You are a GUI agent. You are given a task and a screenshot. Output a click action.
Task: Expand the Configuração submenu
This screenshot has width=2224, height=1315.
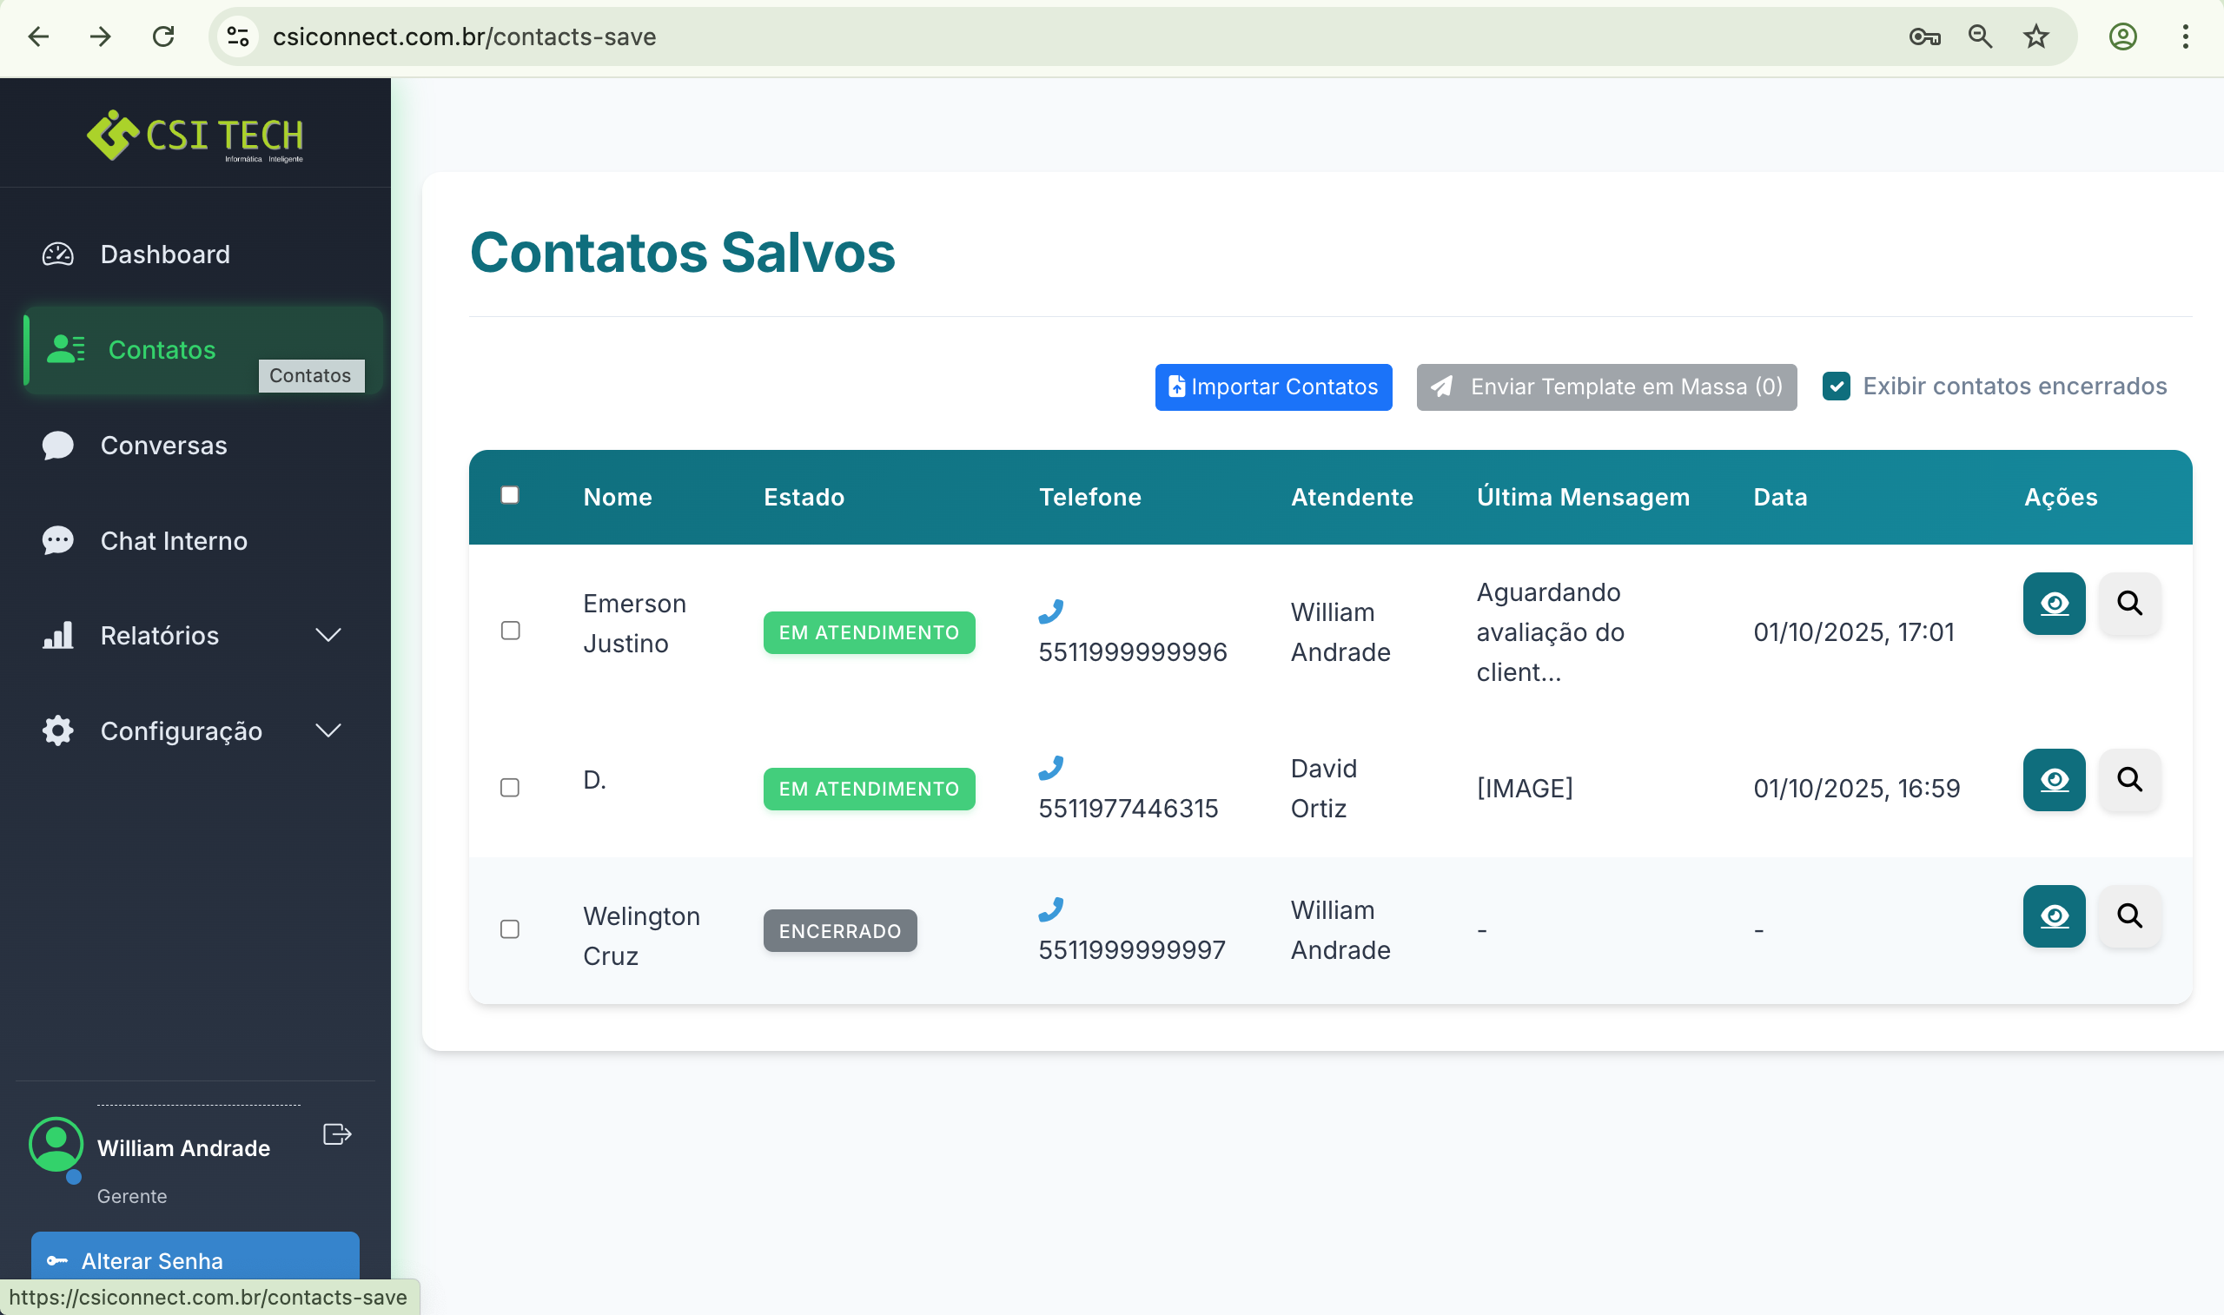328,730
